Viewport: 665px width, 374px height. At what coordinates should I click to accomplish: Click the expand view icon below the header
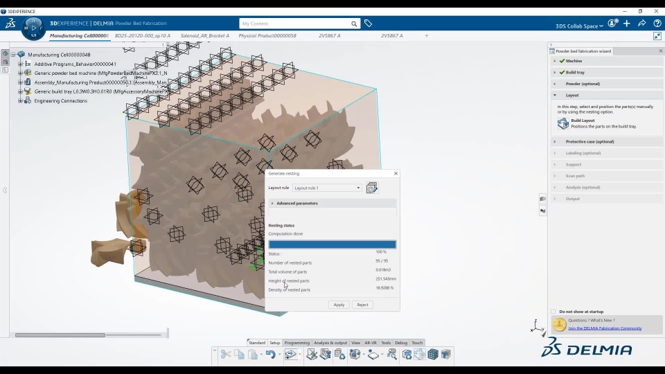point(657,36)
